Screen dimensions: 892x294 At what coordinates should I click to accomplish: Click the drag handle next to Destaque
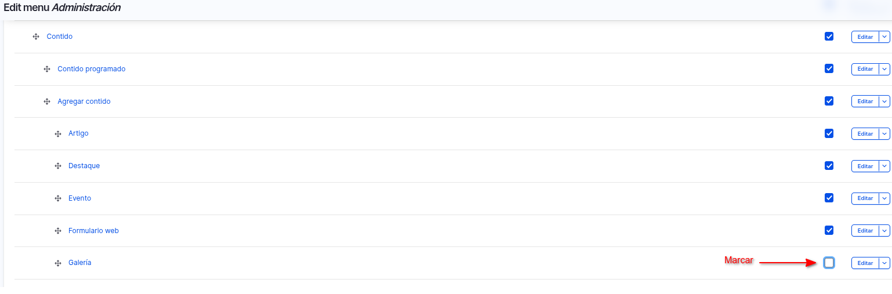(58, 166)
